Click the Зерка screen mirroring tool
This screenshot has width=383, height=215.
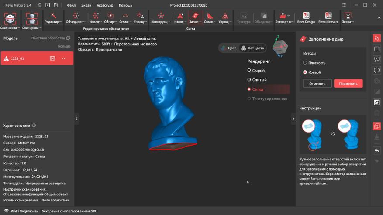point(348,18)
